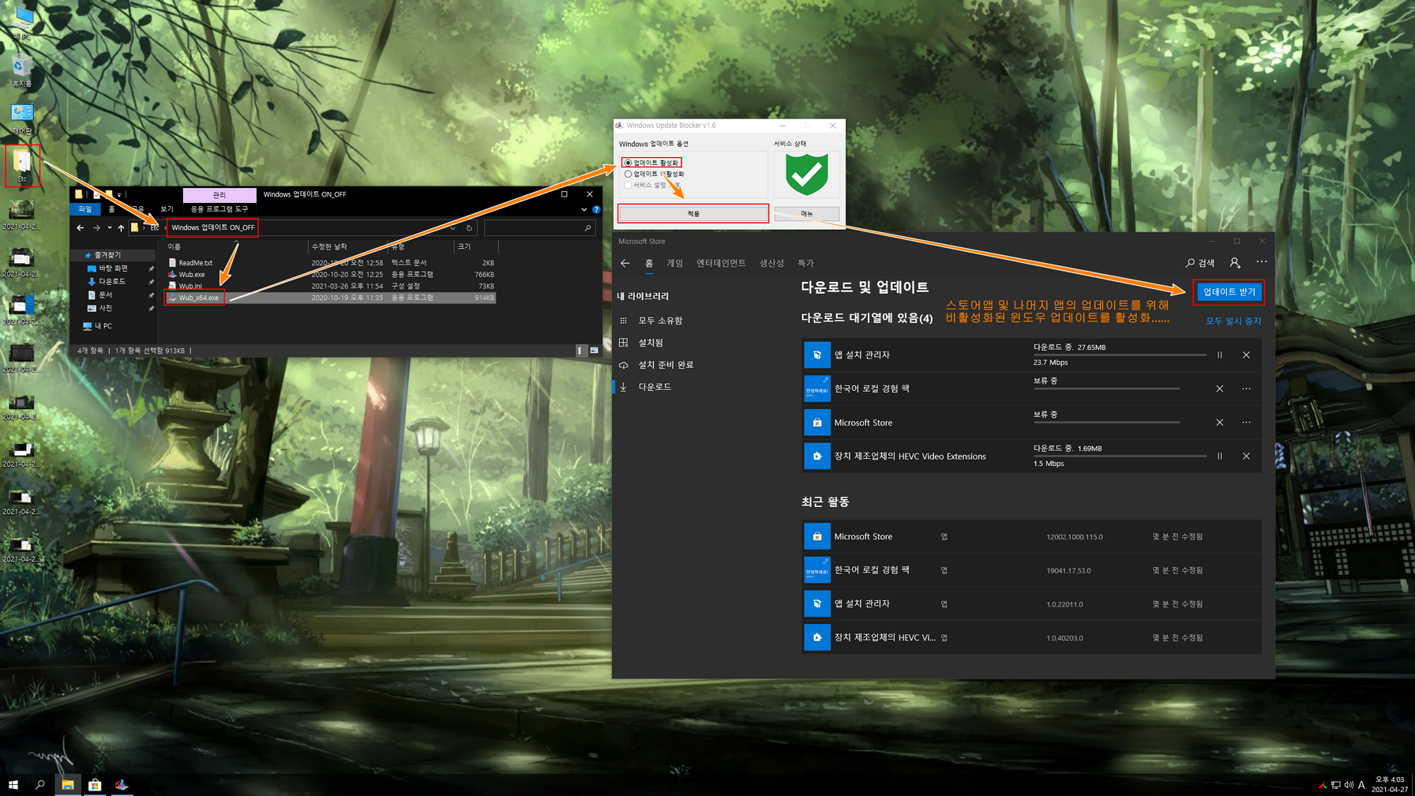Go back in Microsoft Store
The width and height of the screenshot is (1415, 796).
(x=625, y=263)
